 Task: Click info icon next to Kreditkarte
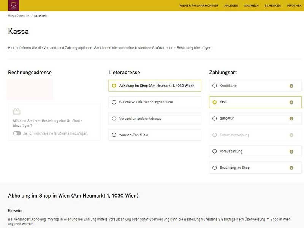point(291,86)
